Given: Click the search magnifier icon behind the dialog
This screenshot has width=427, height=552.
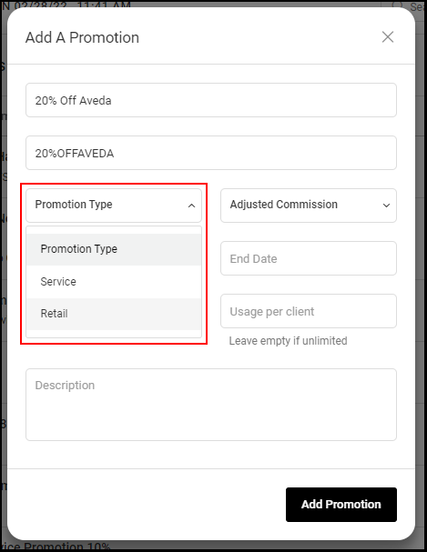Looking at the screenshot, I should (398, 5).
